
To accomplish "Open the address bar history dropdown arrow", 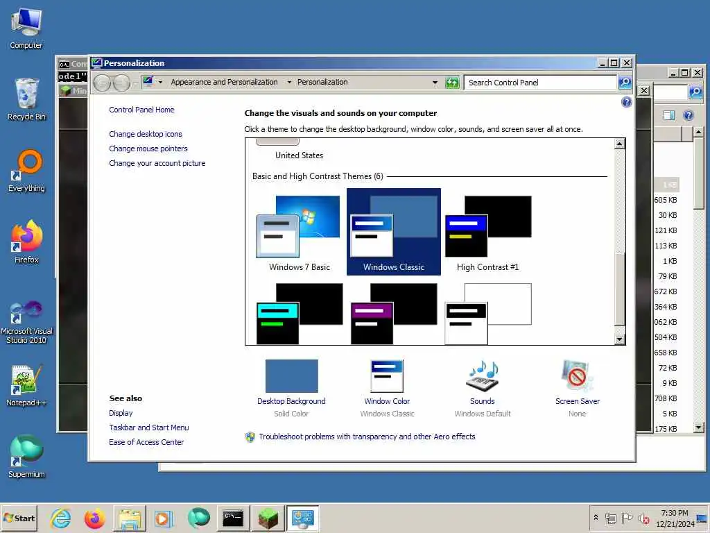I will point(435,83).
